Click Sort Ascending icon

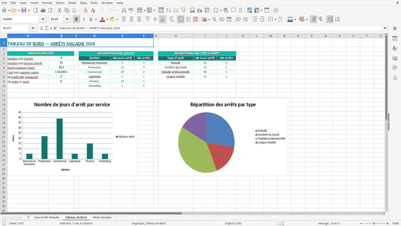(x=169, y=10)
